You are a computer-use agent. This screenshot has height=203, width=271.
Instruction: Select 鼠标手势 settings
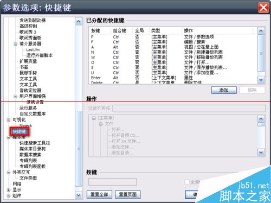28,73
